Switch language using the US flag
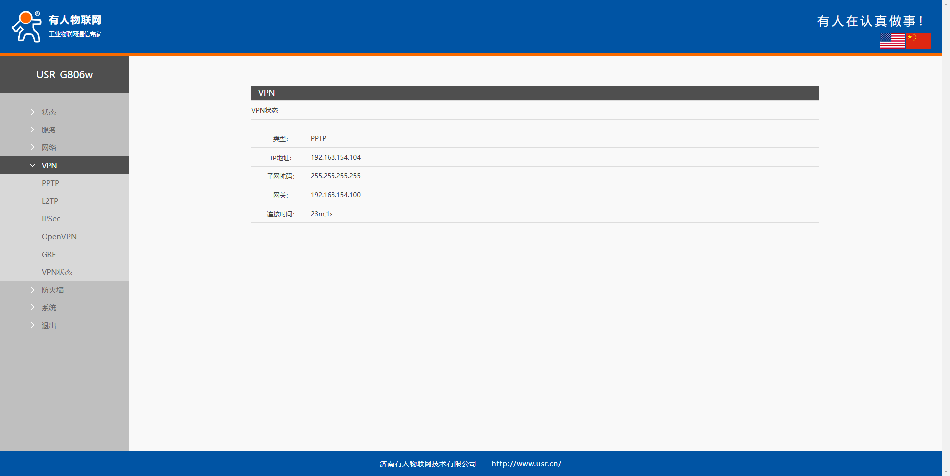Viewport: 950px width, 476px height. point(892,41)
